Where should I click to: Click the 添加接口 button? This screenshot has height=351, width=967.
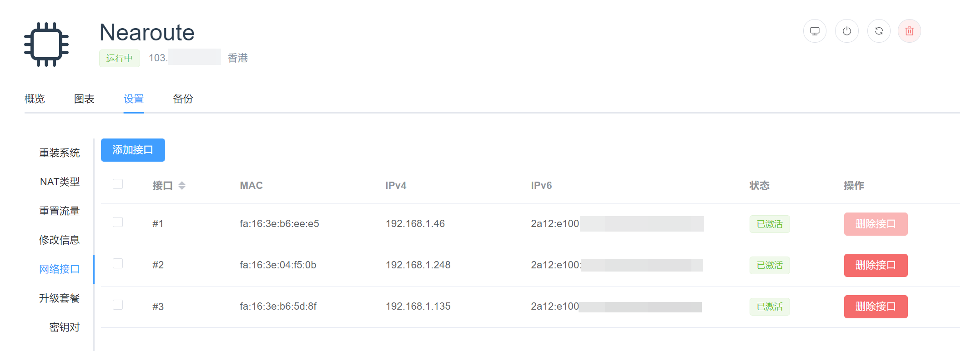133,150
